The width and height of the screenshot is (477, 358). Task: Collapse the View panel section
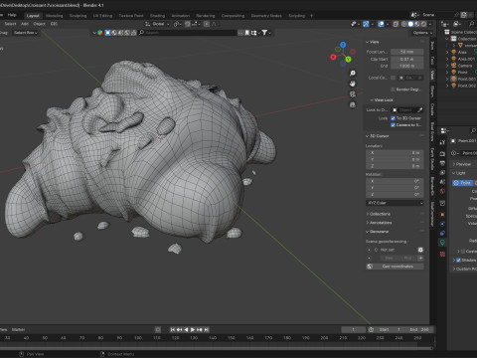click(x=368, y=42)
